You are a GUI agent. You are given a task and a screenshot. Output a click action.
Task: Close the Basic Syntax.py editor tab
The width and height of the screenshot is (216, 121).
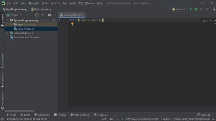pyautogui.click(x=83, y=15)
